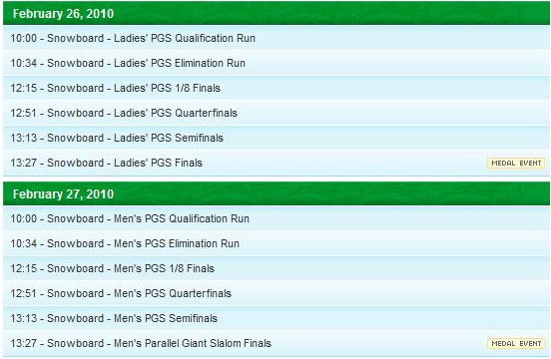Open Ladies' PGS Qualification Run at 10:00
Screen dimensions: 551x359
pyautogui.click(x=276, y=38)
